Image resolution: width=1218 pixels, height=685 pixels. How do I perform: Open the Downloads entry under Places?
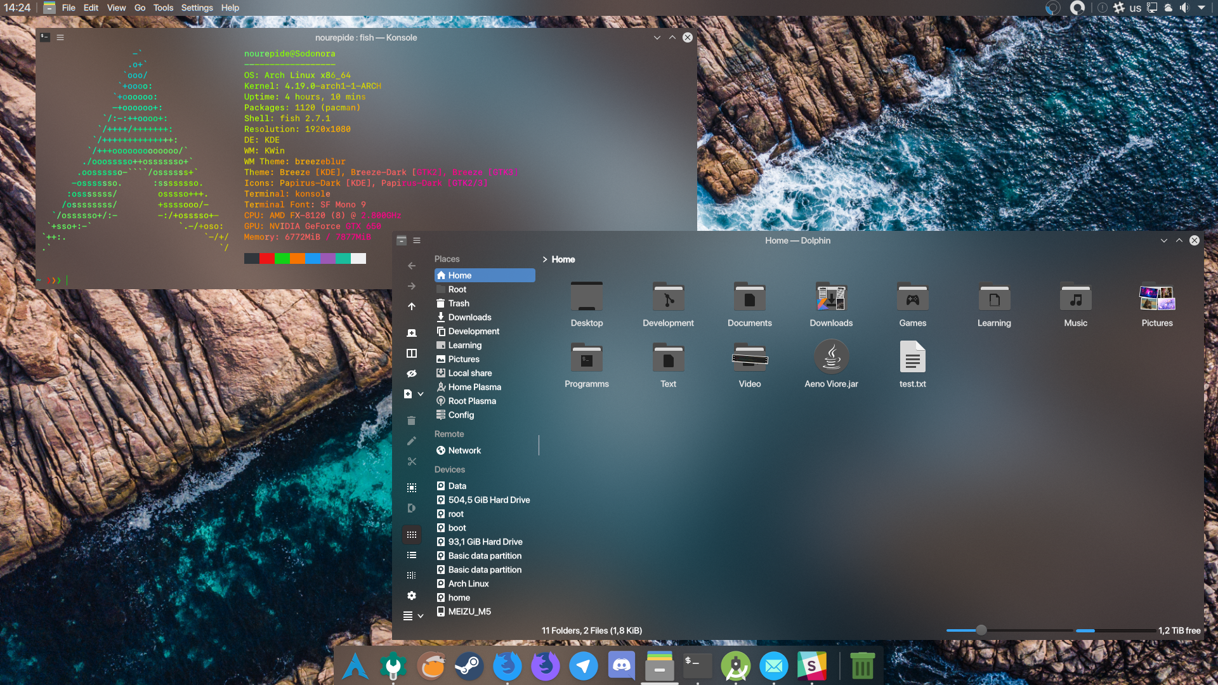(x=469, y=317)
